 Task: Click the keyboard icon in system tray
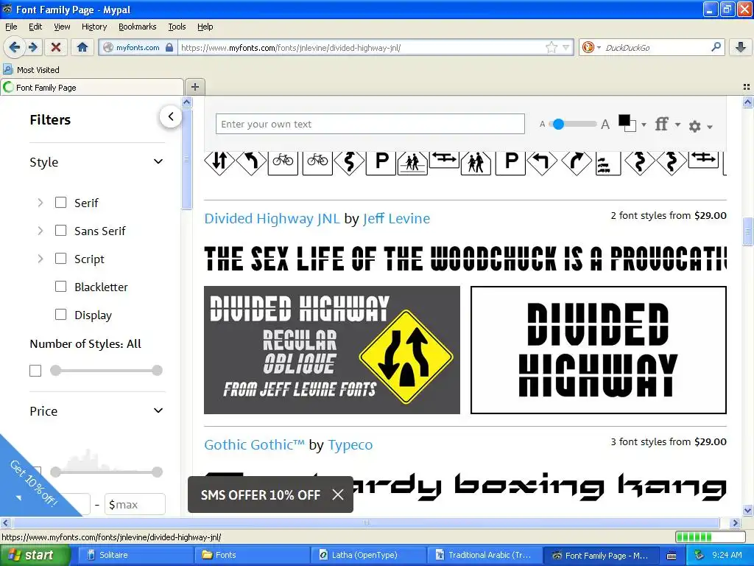click(x=672, y=556)
